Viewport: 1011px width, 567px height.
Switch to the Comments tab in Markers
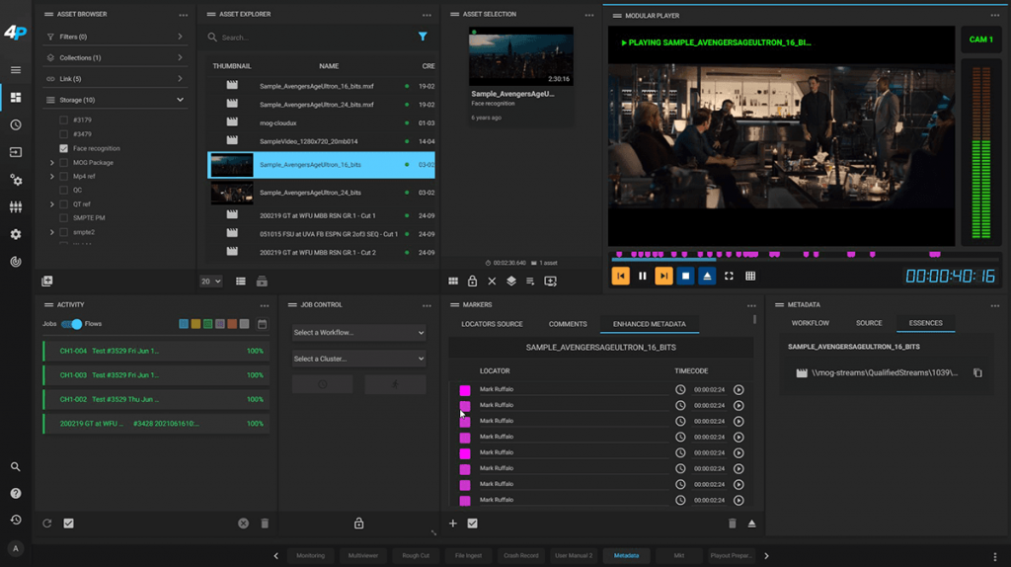pyautogui.click(x=568, y=324)
